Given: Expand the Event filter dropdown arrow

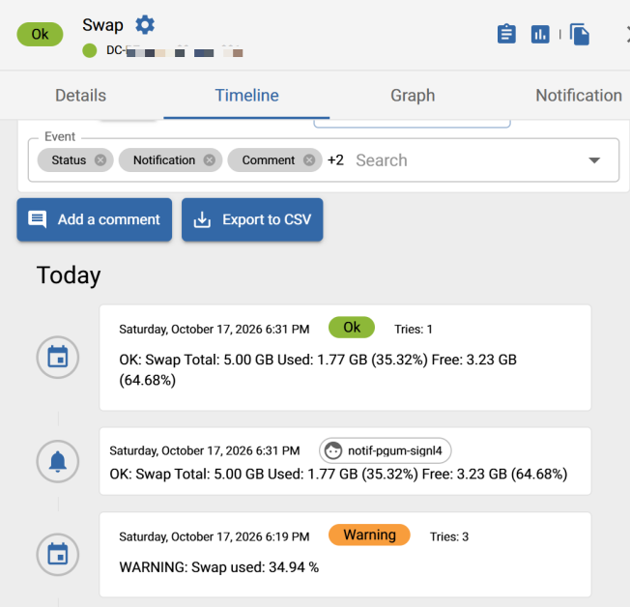Looking at the screenshot, I should [594, 160].
